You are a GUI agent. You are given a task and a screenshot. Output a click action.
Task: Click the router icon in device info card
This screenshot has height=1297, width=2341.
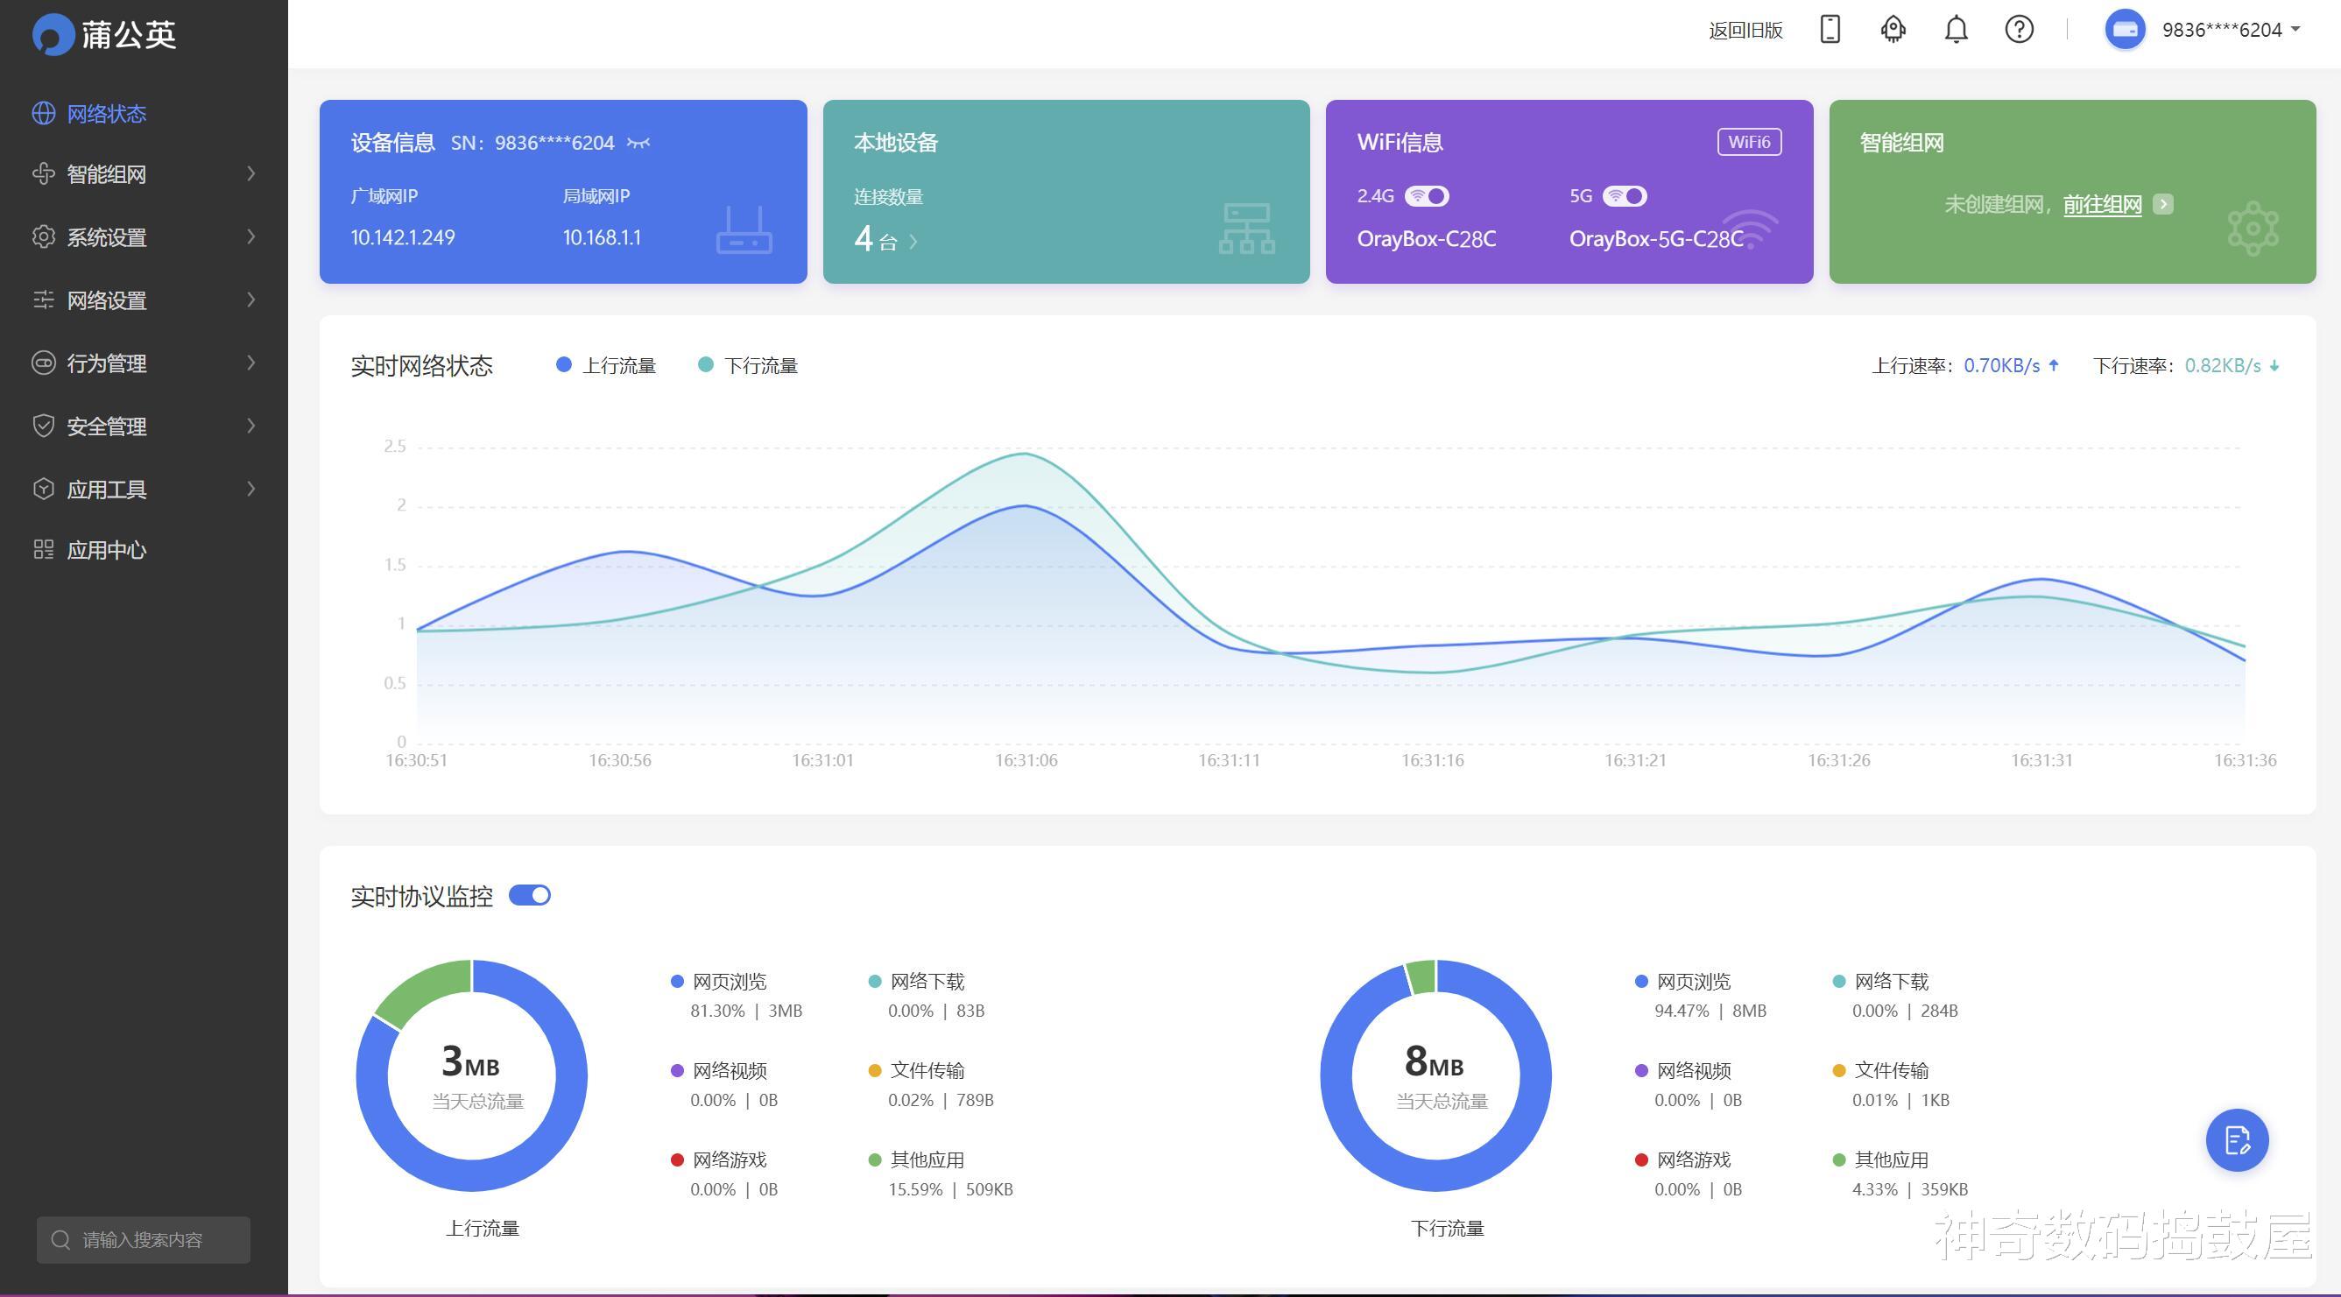click(x=744, y=229)
